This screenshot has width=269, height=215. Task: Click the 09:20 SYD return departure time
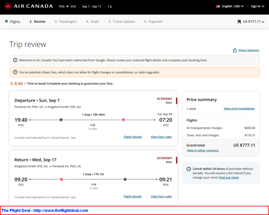pos(21,179)
